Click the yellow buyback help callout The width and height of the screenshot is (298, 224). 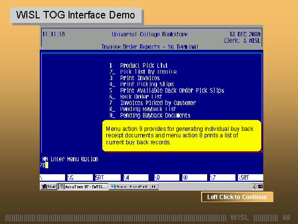point(181,135)
